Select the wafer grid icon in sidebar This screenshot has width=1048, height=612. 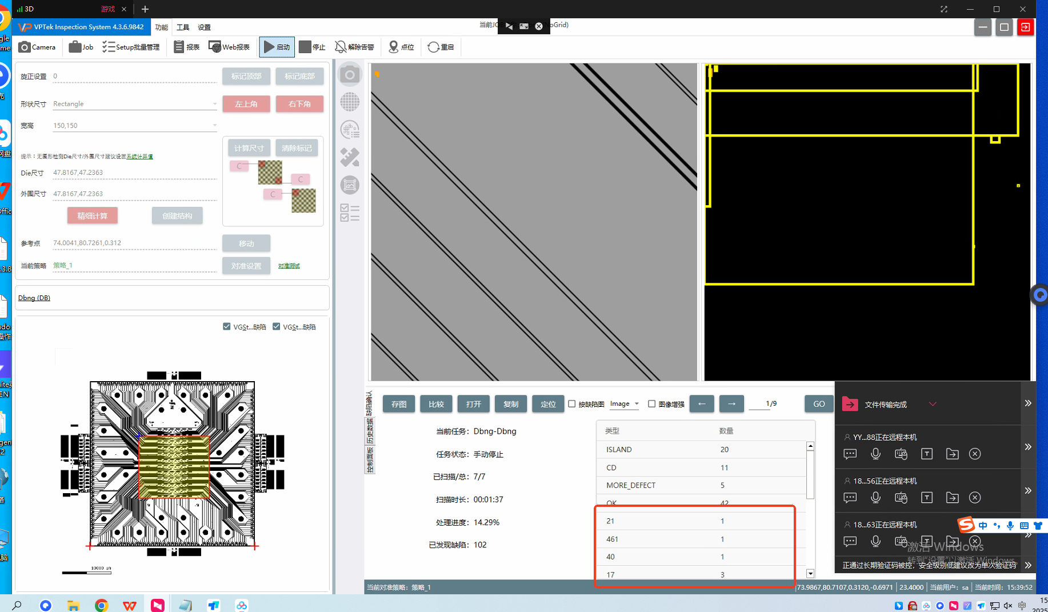pos(350,102)
